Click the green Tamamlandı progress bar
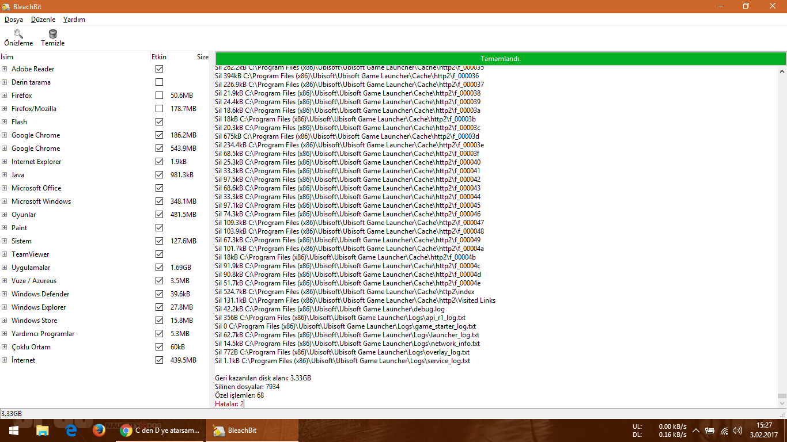787x442 pixels. click(x=501, y=59)
